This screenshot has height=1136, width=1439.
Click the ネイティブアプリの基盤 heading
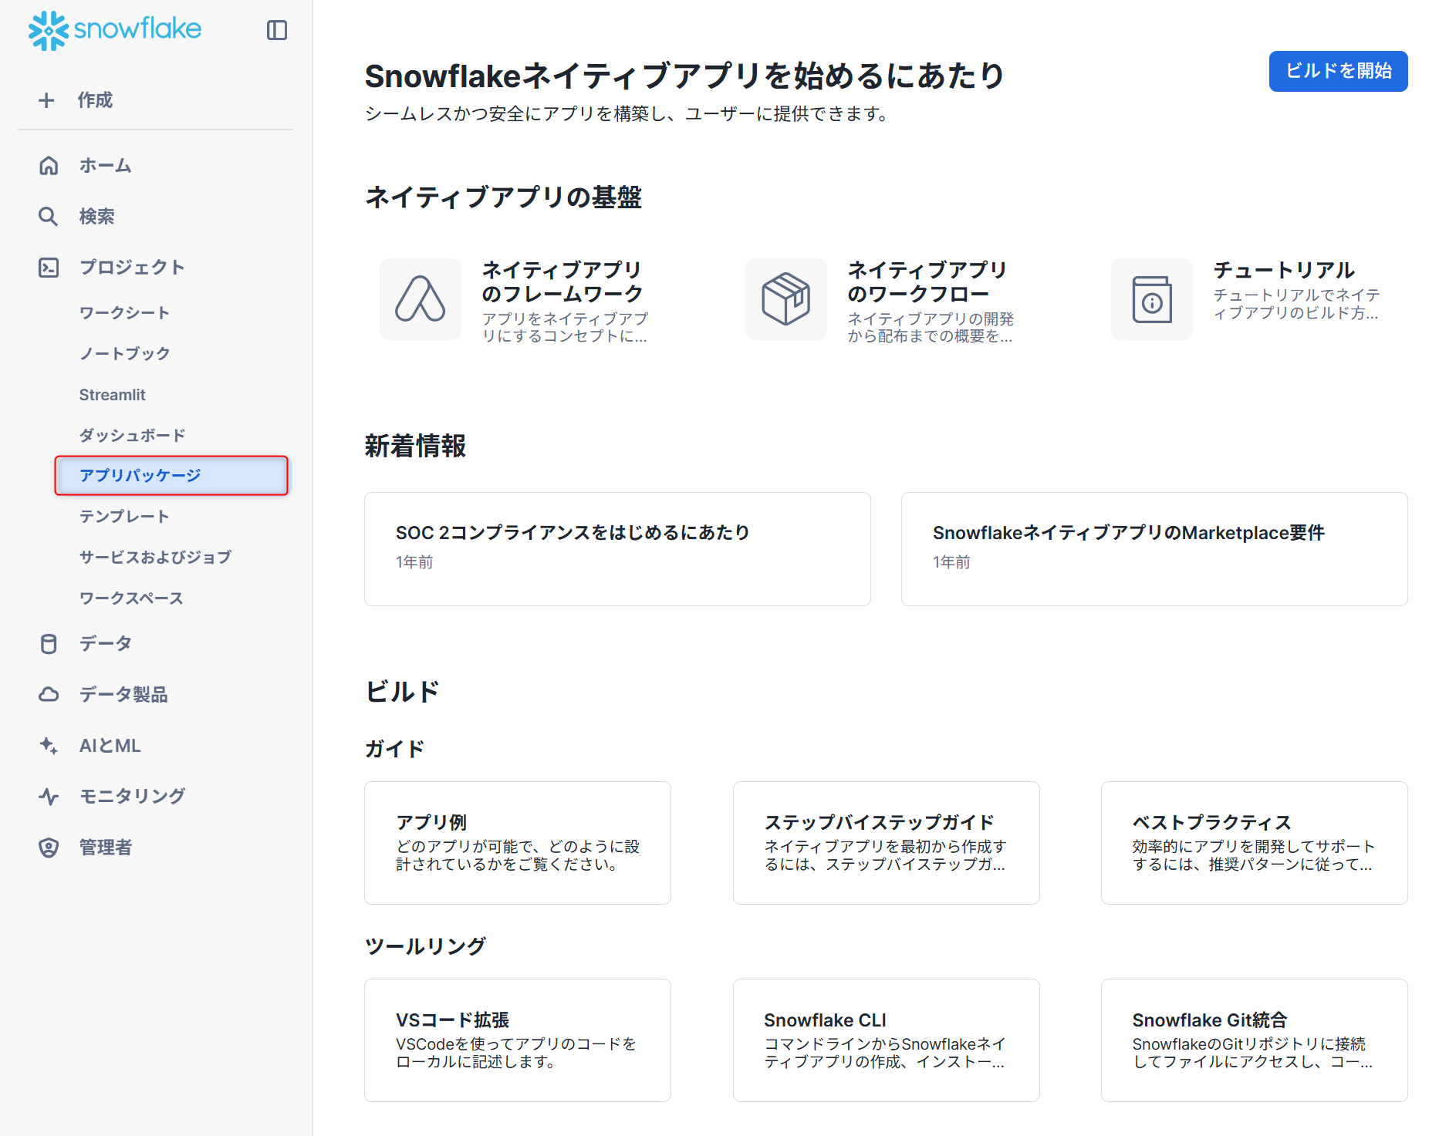pos(503,197)
